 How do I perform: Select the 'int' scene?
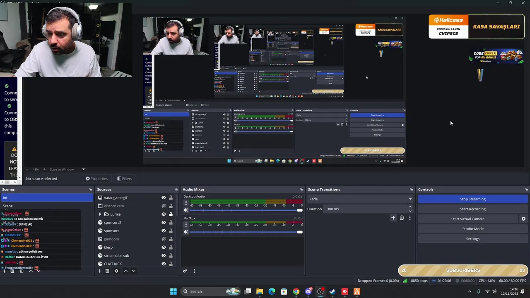(x=47, y=198)
